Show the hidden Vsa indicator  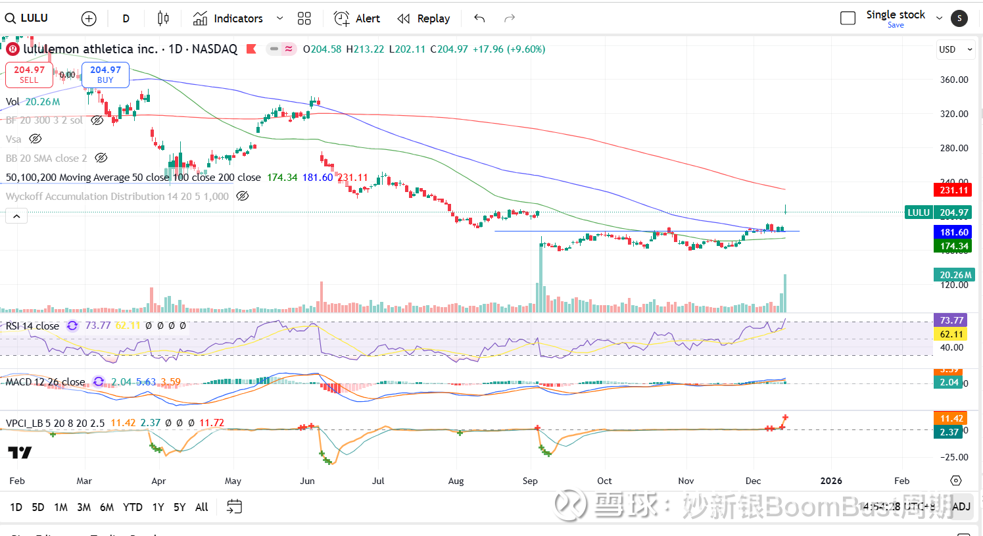pyautogui.click(x=36, y=139)
